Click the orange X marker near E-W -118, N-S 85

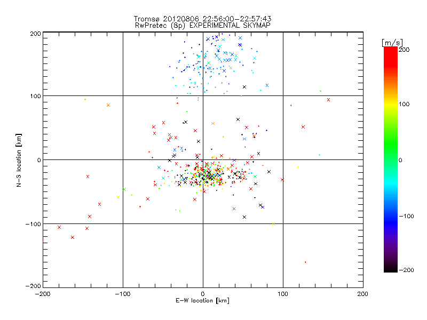tap(108, 105)
